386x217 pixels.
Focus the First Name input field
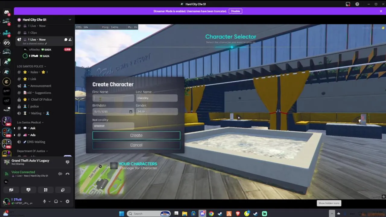point(113,98)
